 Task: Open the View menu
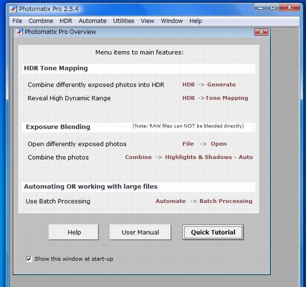point(147,21)
